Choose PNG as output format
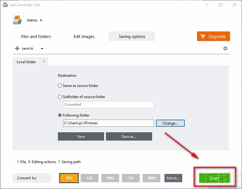The height and width of the screenshot is (189, 242). coord(110,178)
